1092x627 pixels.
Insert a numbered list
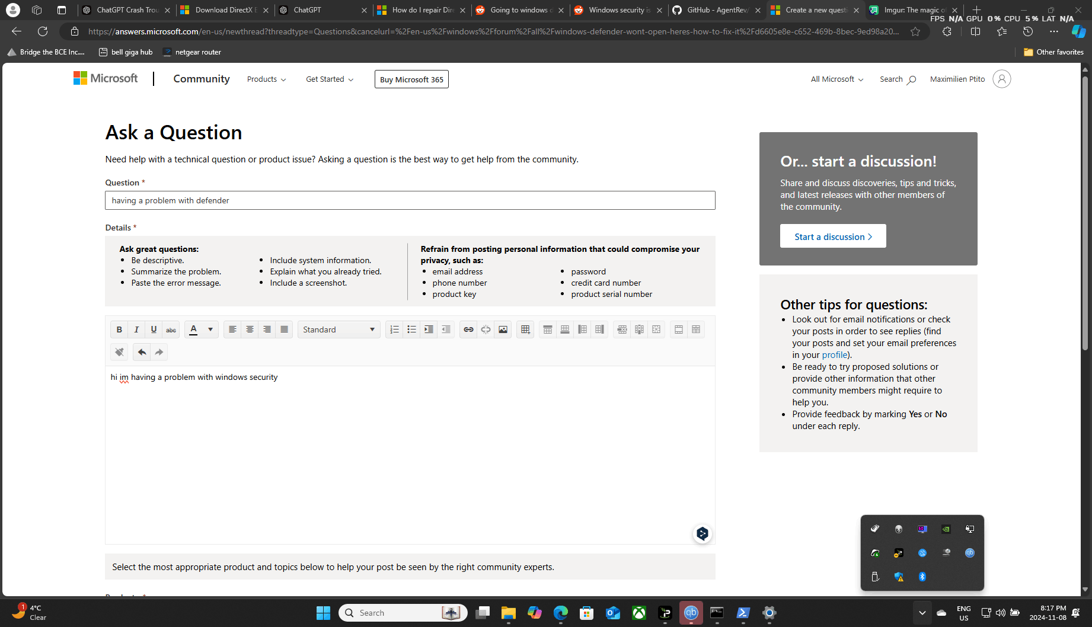coord(394,330)
